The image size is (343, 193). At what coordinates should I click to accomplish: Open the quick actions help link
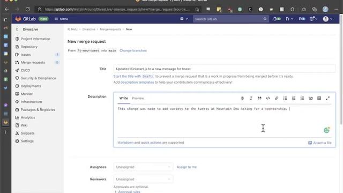(151, 143)
